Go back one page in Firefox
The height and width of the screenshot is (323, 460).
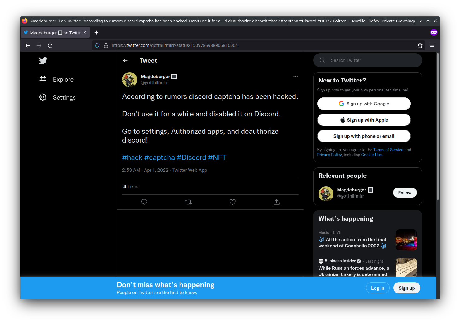tap(28, 45)
